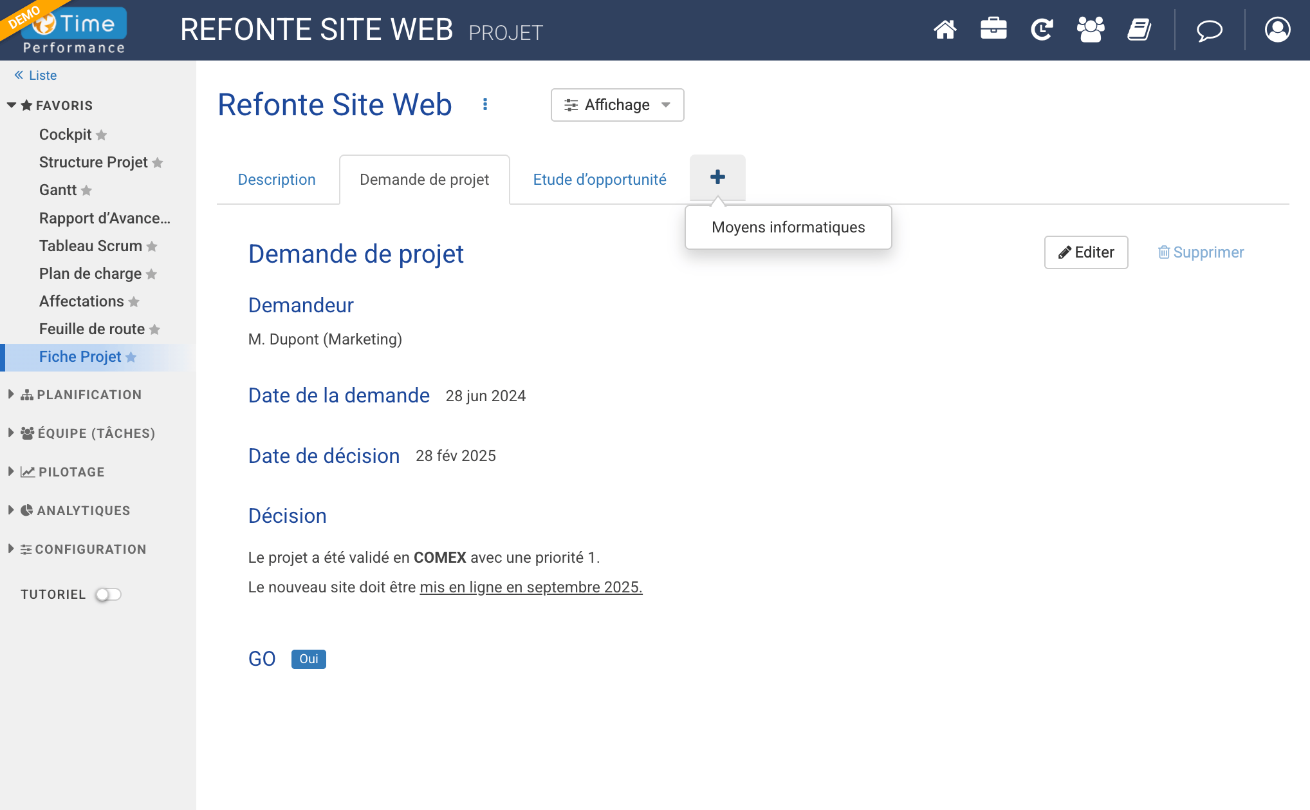Image resolution: width=1310 pixels, height=810 pixels.
Task: Click the three-dot menu beside title
Action: pyautogui.click(x=485, y=104)
